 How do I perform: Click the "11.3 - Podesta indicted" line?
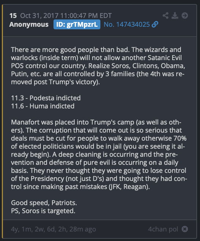[46, 98]
